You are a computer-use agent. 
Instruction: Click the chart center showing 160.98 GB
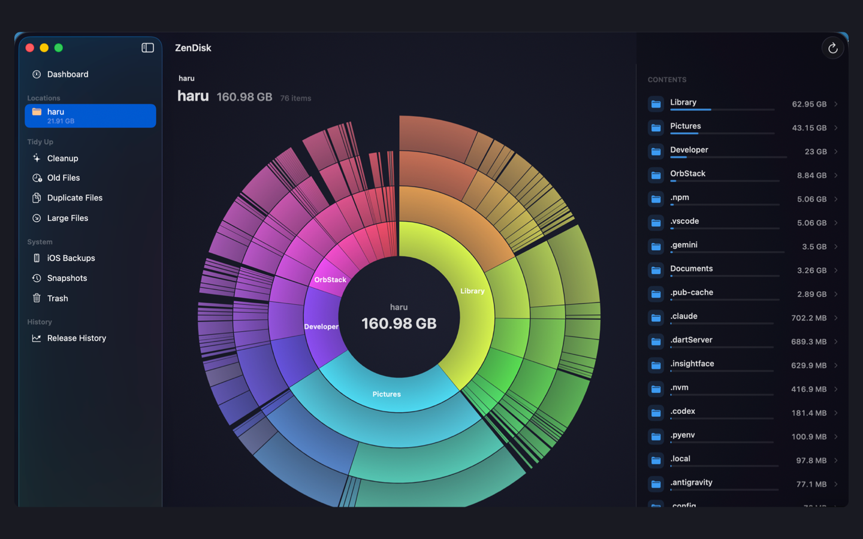tap(399, 317)
